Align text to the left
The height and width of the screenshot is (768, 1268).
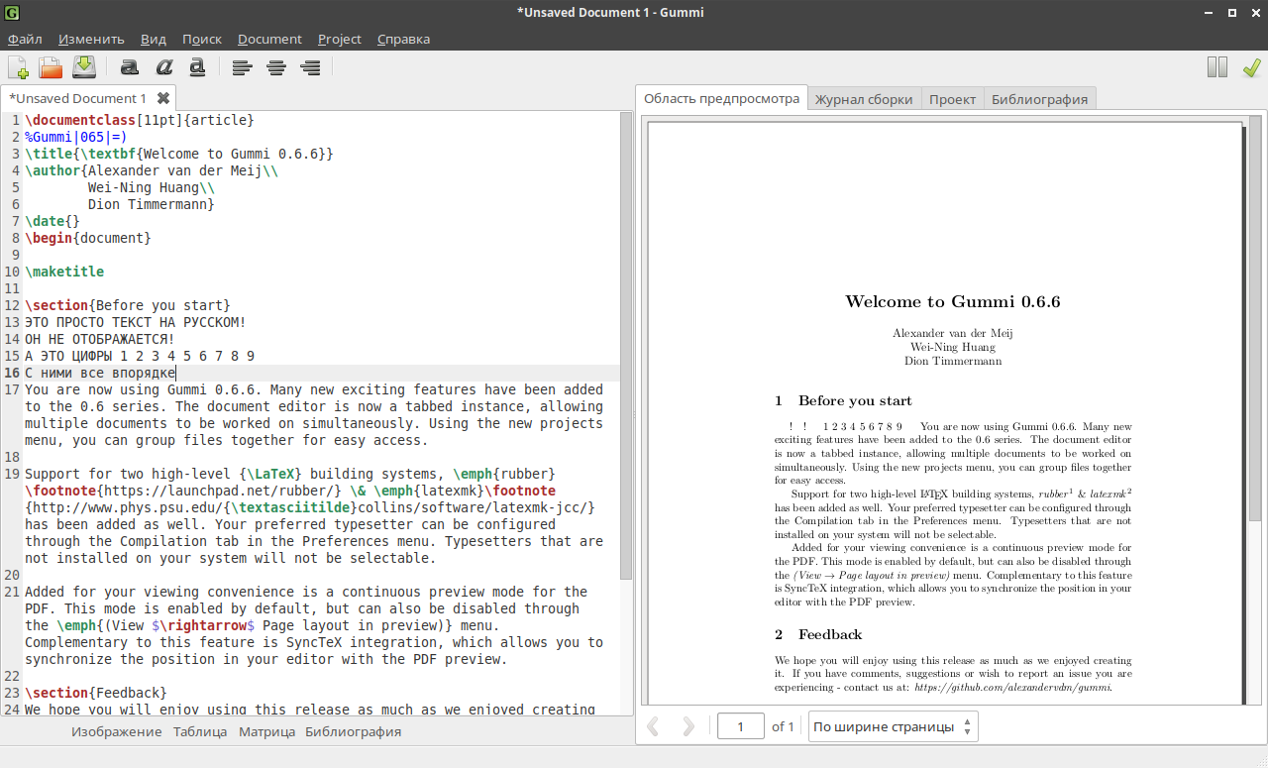click(242, 67)
